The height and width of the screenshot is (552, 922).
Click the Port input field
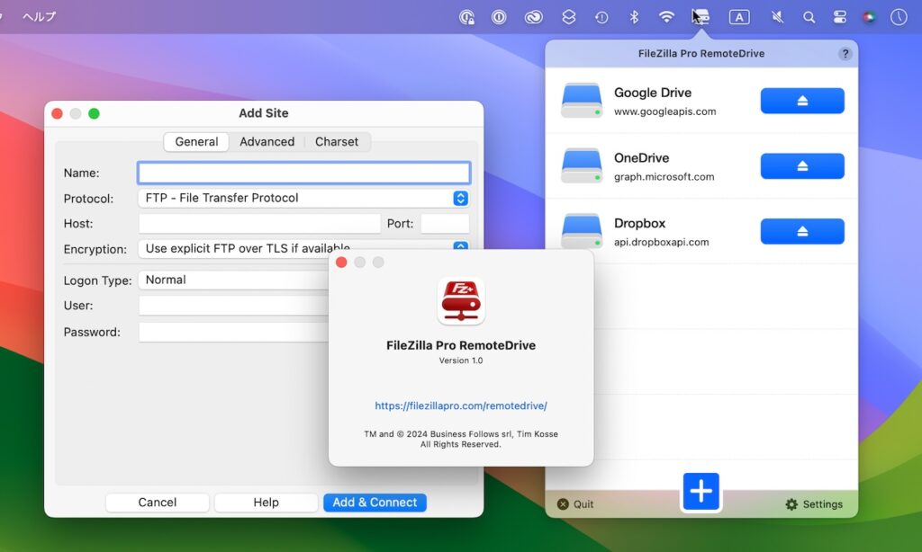pyautogui.click(x=447, y=223)
